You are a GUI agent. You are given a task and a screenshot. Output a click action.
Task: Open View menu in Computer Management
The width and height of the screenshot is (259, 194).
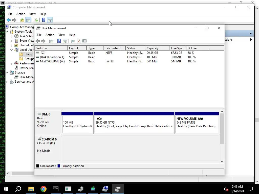(x=32, y=14)
